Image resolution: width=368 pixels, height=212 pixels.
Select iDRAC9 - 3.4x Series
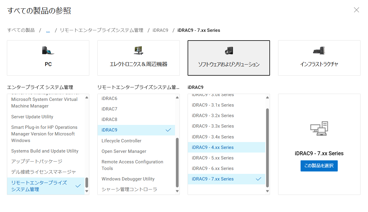pyautogui.click(x=227, y=137)
